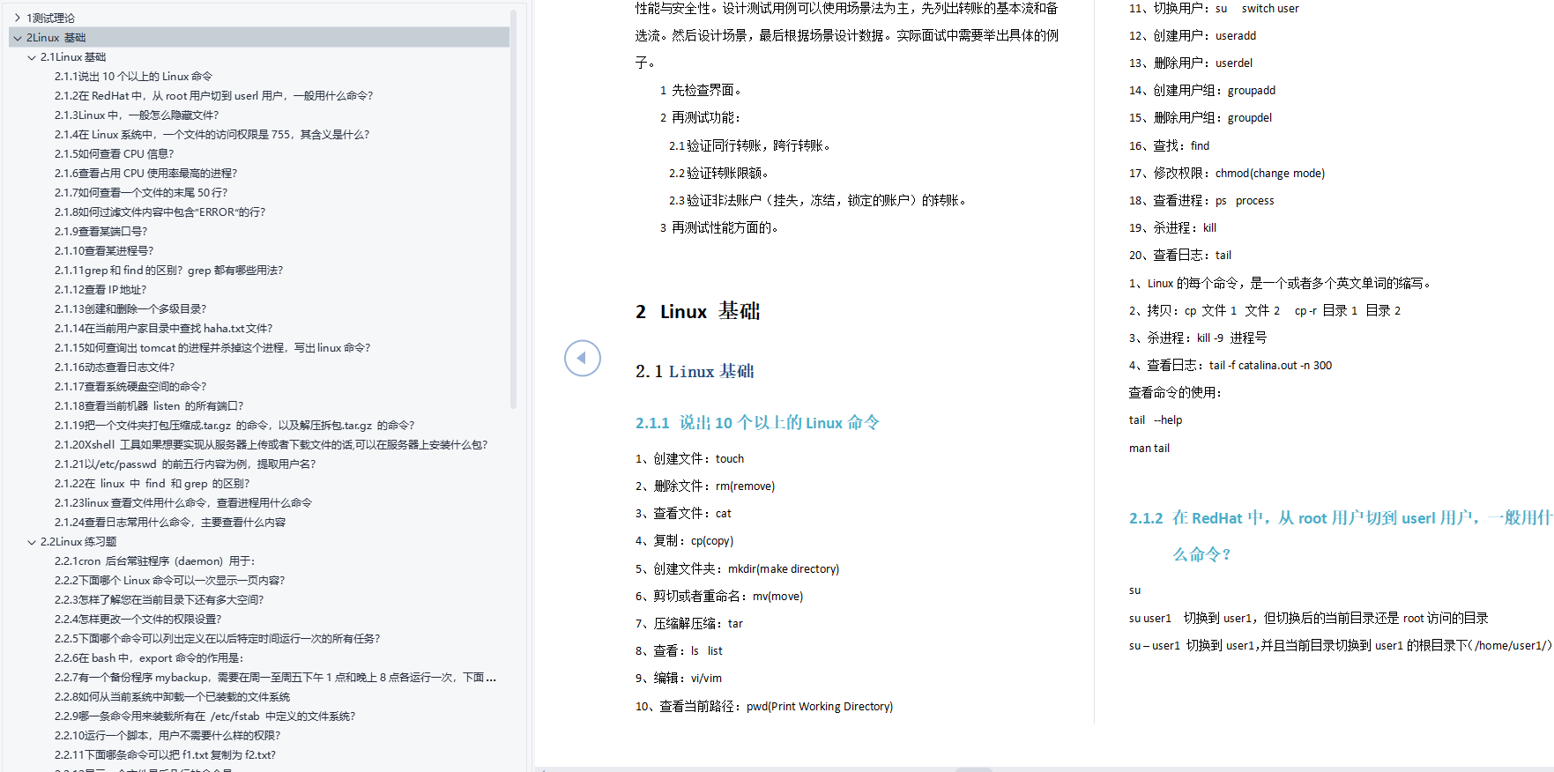Open outline item 2.1.1说出10个以上的Linux命令
This screenshot has width=1554, height=772.
[133, 76]
